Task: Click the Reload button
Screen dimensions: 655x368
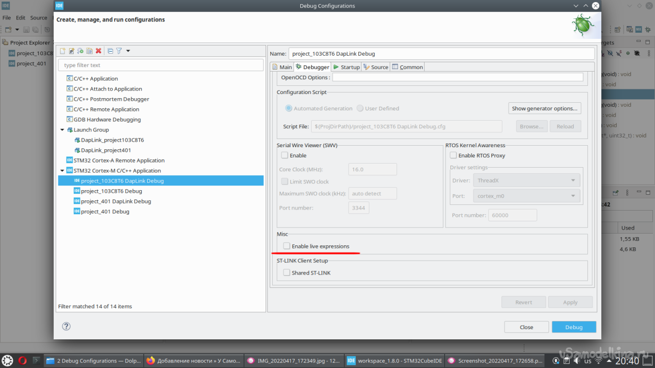Action: [x=565, y=126]
